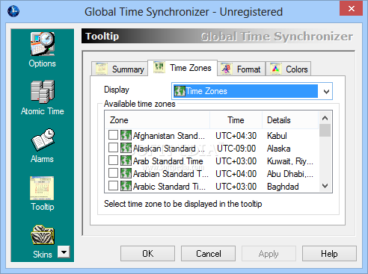Select the UTC-09:00 time cell
The image size is (368, 274).
(236, 149)
